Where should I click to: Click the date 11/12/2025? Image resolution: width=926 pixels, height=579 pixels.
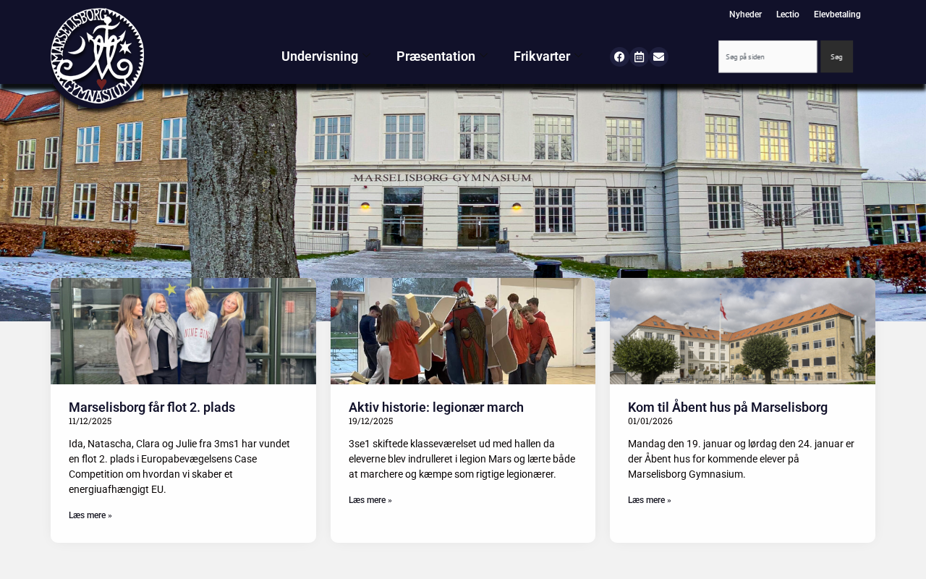[x=90, y=421]
